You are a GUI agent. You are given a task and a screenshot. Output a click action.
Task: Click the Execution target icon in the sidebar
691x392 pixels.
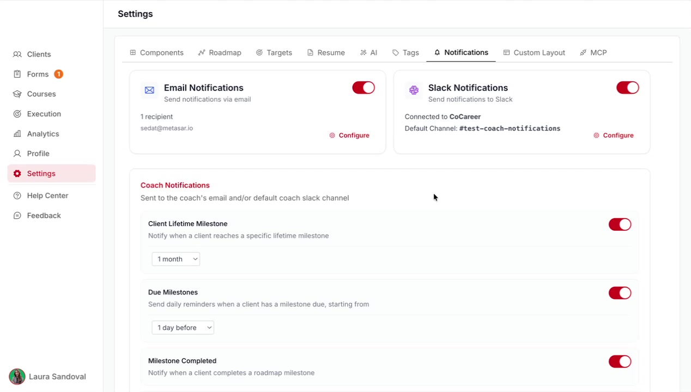point(17,114)
